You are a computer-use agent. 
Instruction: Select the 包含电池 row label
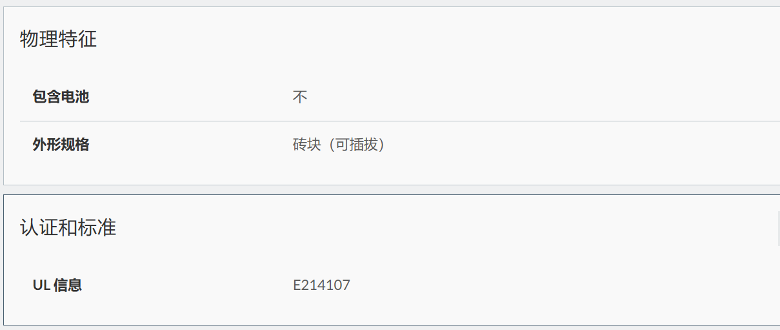coord(61,97)
